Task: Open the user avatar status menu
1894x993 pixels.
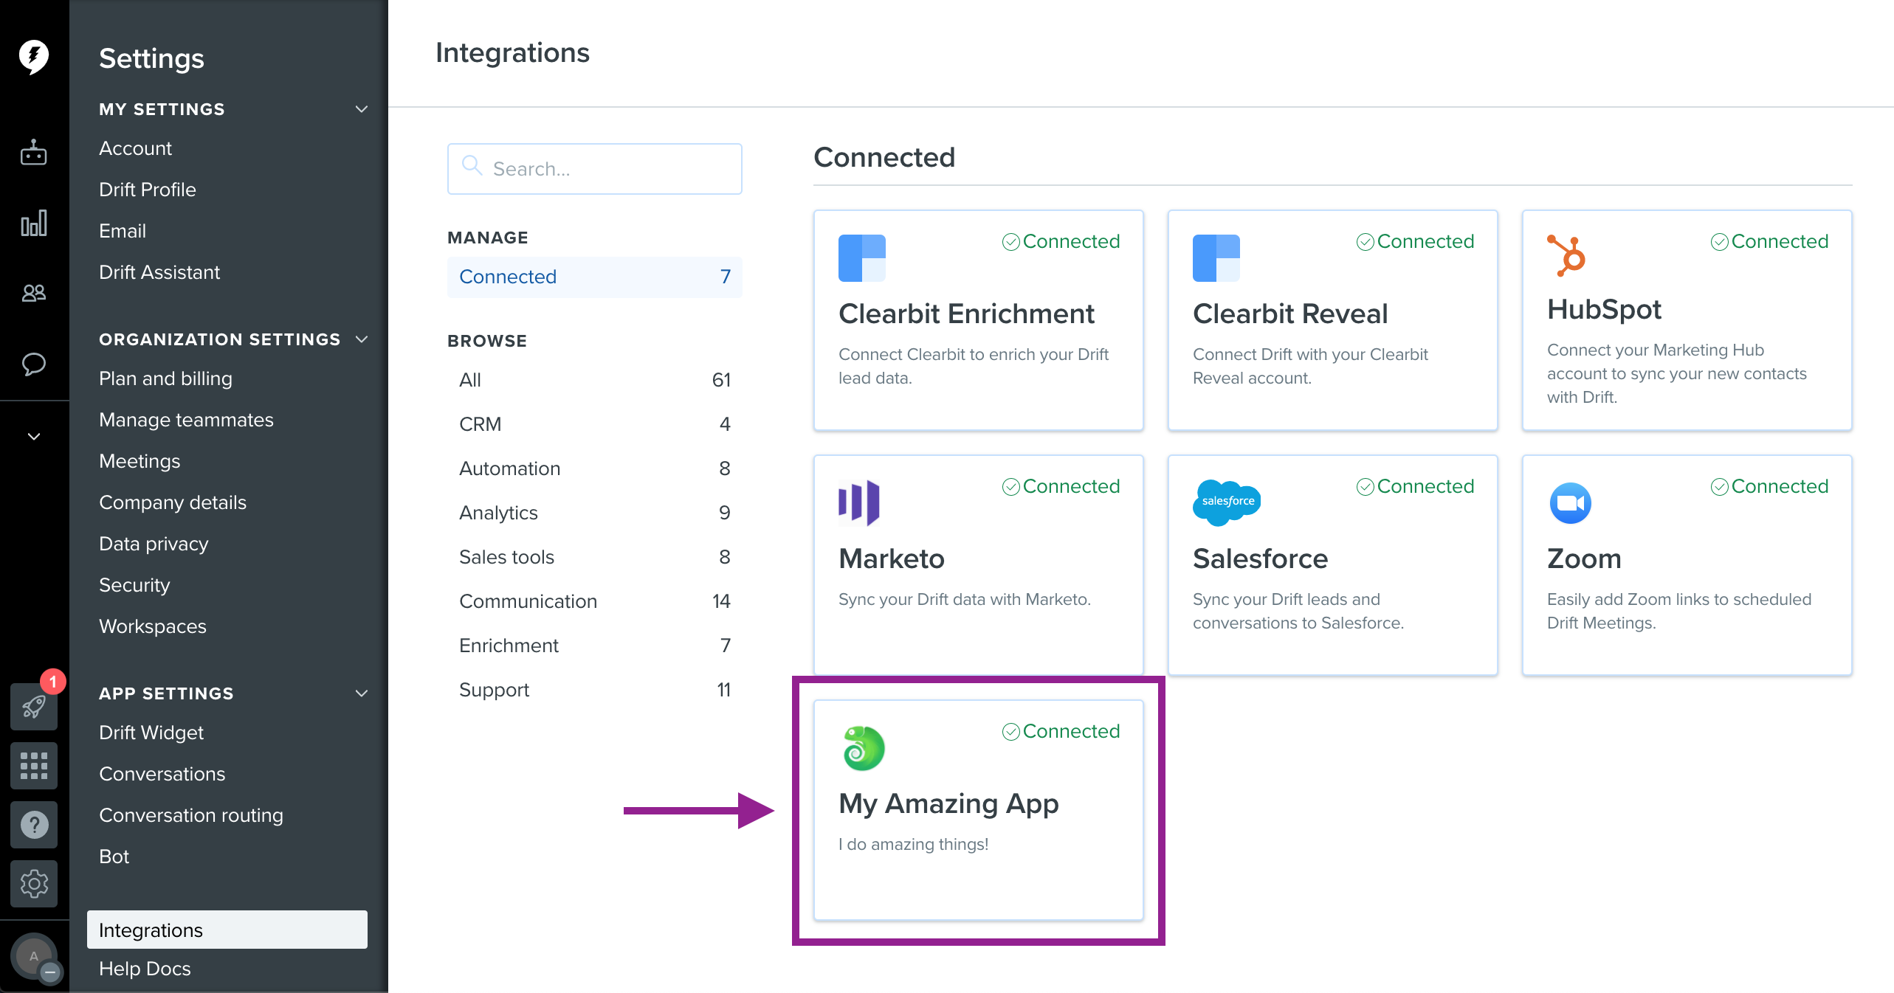Action: pos(34,957)
